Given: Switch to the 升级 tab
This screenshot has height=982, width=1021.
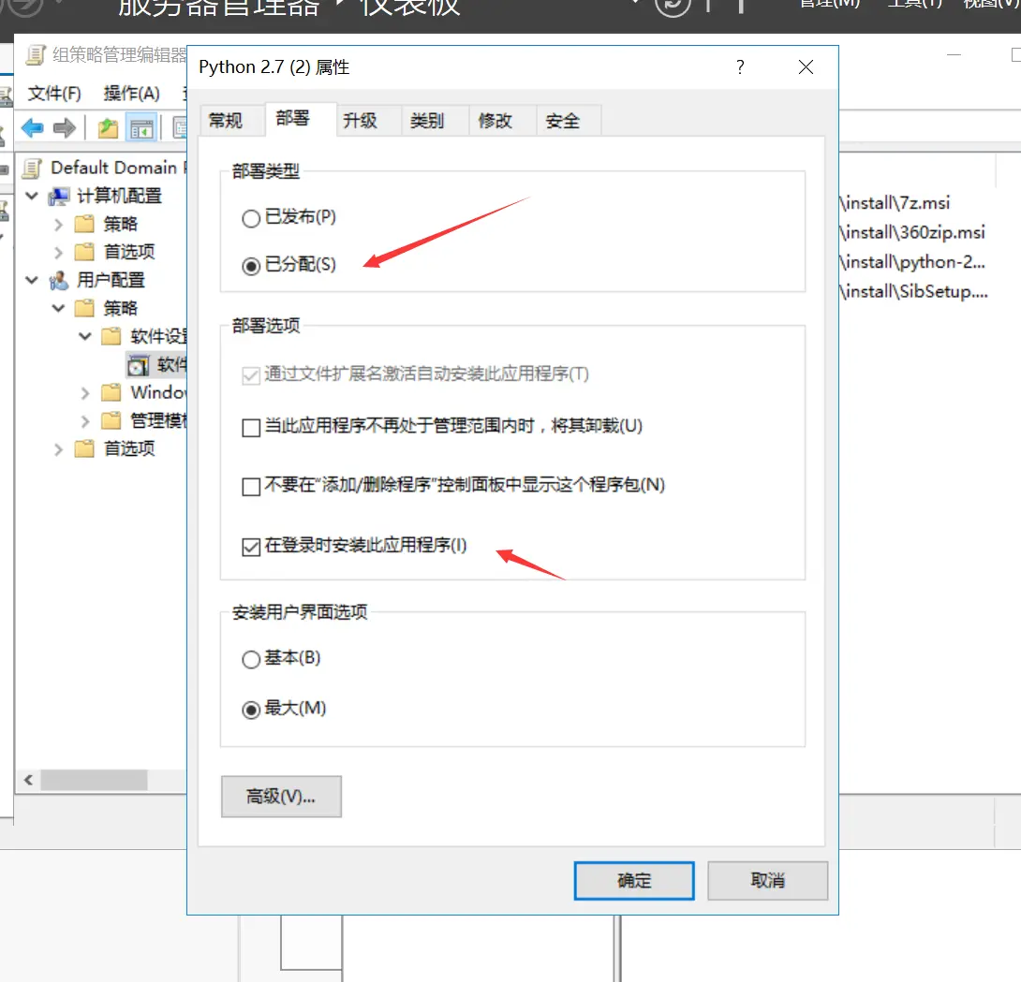Looking at the screenshot, I should tap(368, 121).
